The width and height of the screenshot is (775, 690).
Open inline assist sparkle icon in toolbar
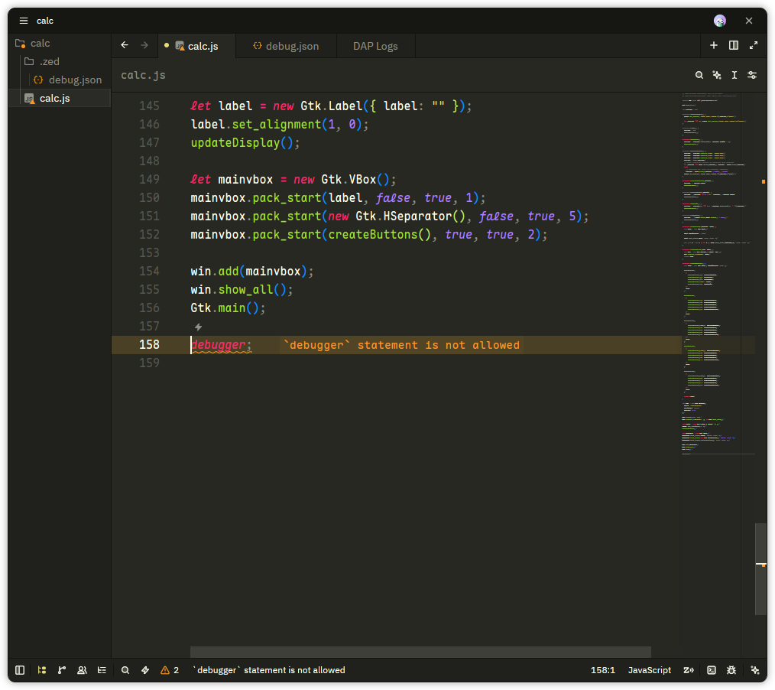click(717, 75)
